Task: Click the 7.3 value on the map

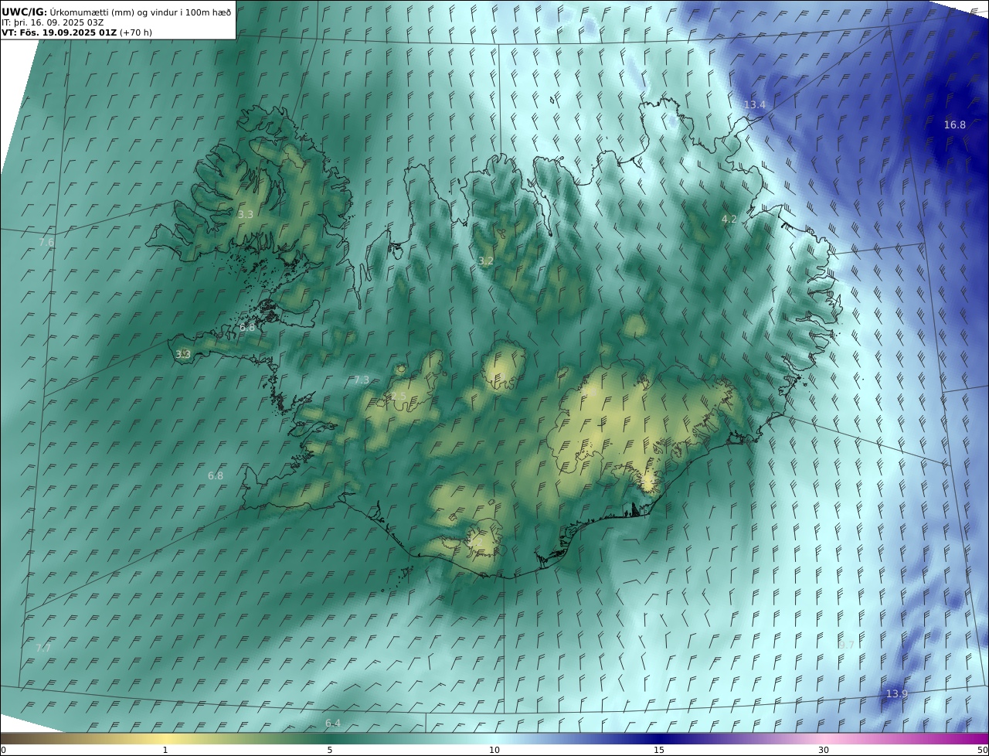Action: coord(362,380)
